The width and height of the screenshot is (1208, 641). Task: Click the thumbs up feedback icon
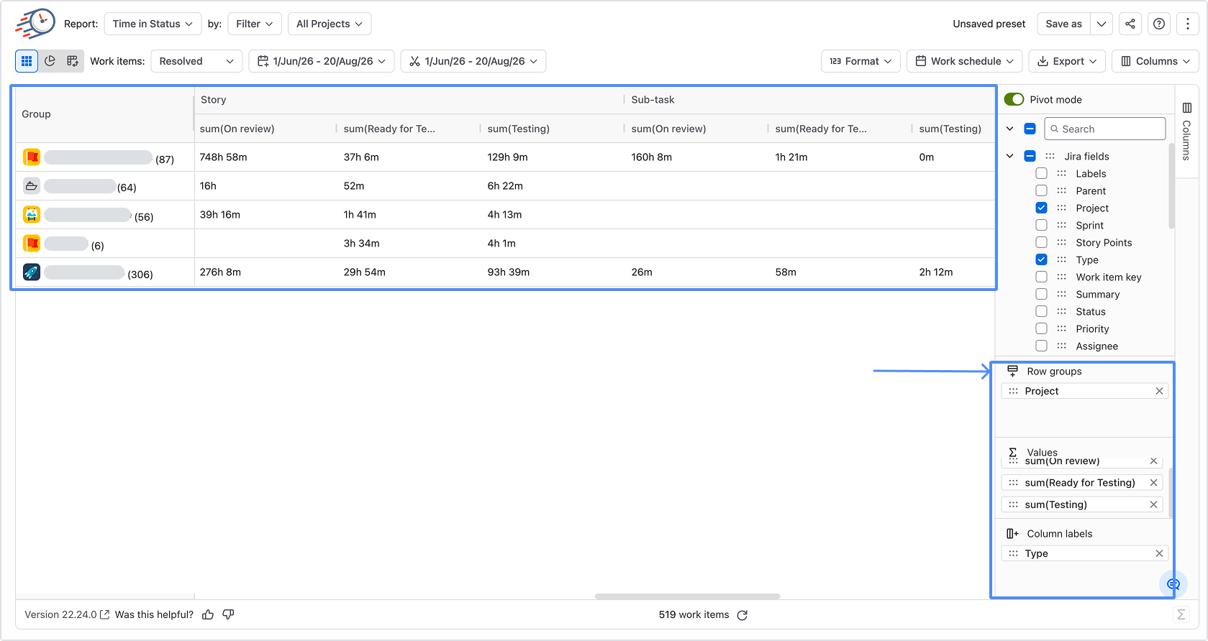[208, 614]
